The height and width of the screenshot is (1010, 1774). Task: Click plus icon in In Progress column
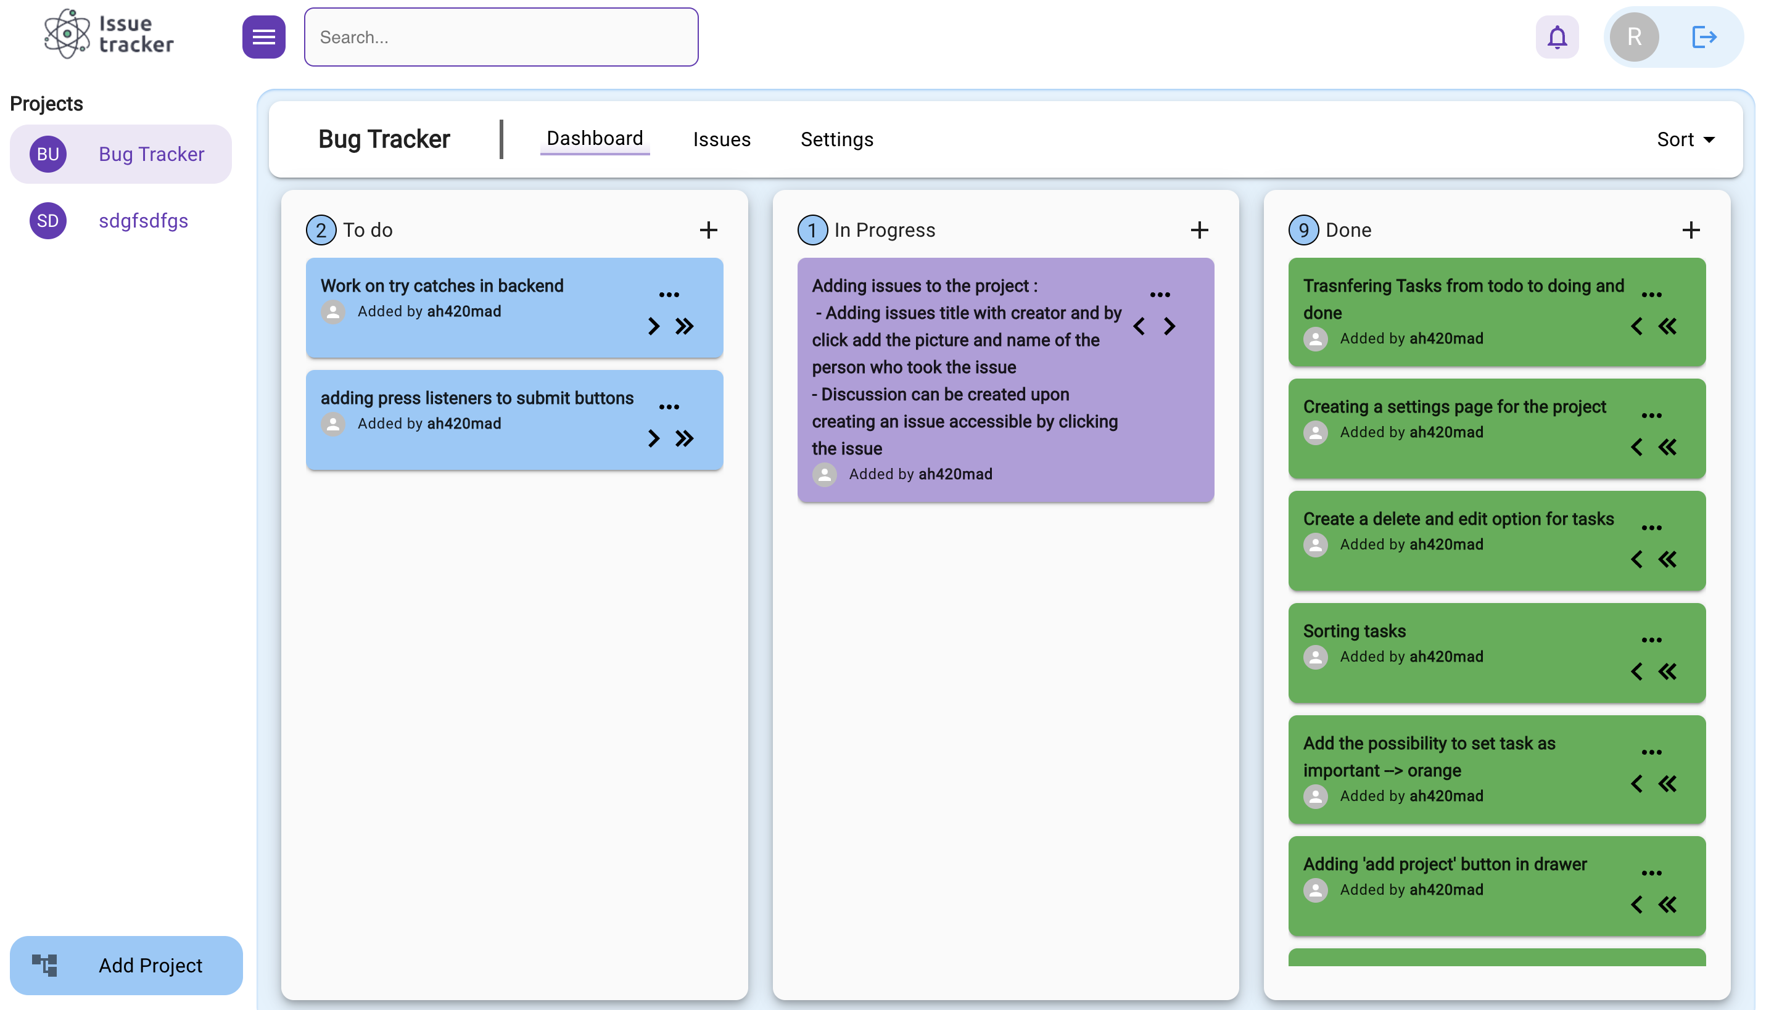tap(1199, 229)
